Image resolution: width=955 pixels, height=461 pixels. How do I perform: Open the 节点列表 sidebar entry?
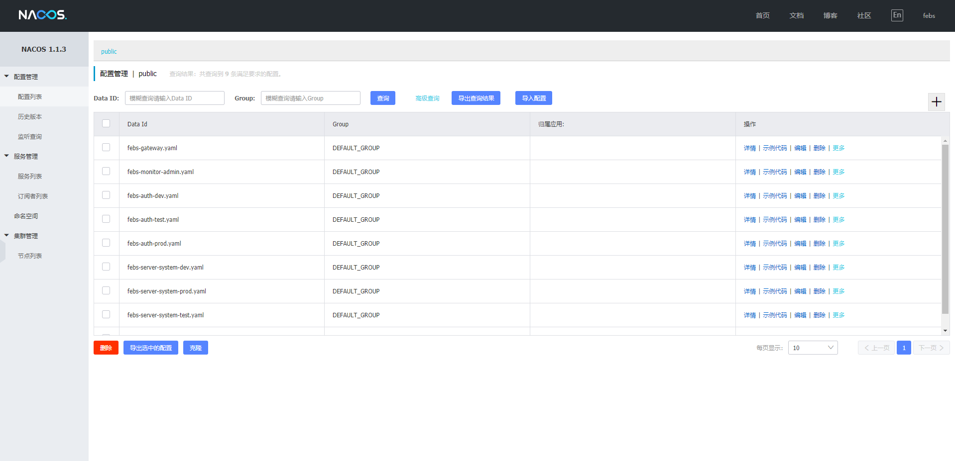(29, 255)
